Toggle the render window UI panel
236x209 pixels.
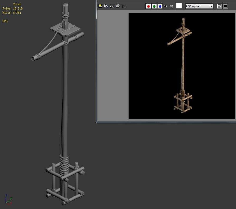225,6
